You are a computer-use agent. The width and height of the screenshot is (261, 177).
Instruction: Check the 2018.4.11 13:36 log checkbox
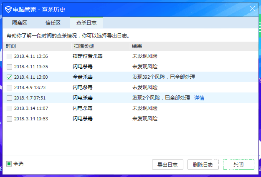tap(9, 56)
